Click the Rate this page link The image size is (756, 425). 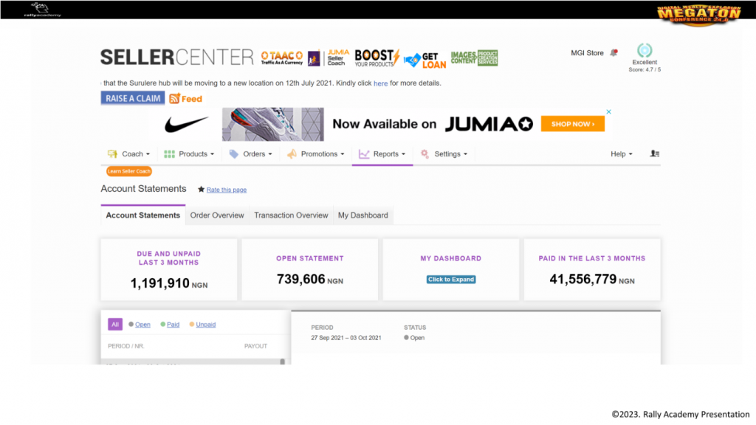[227, 190]
